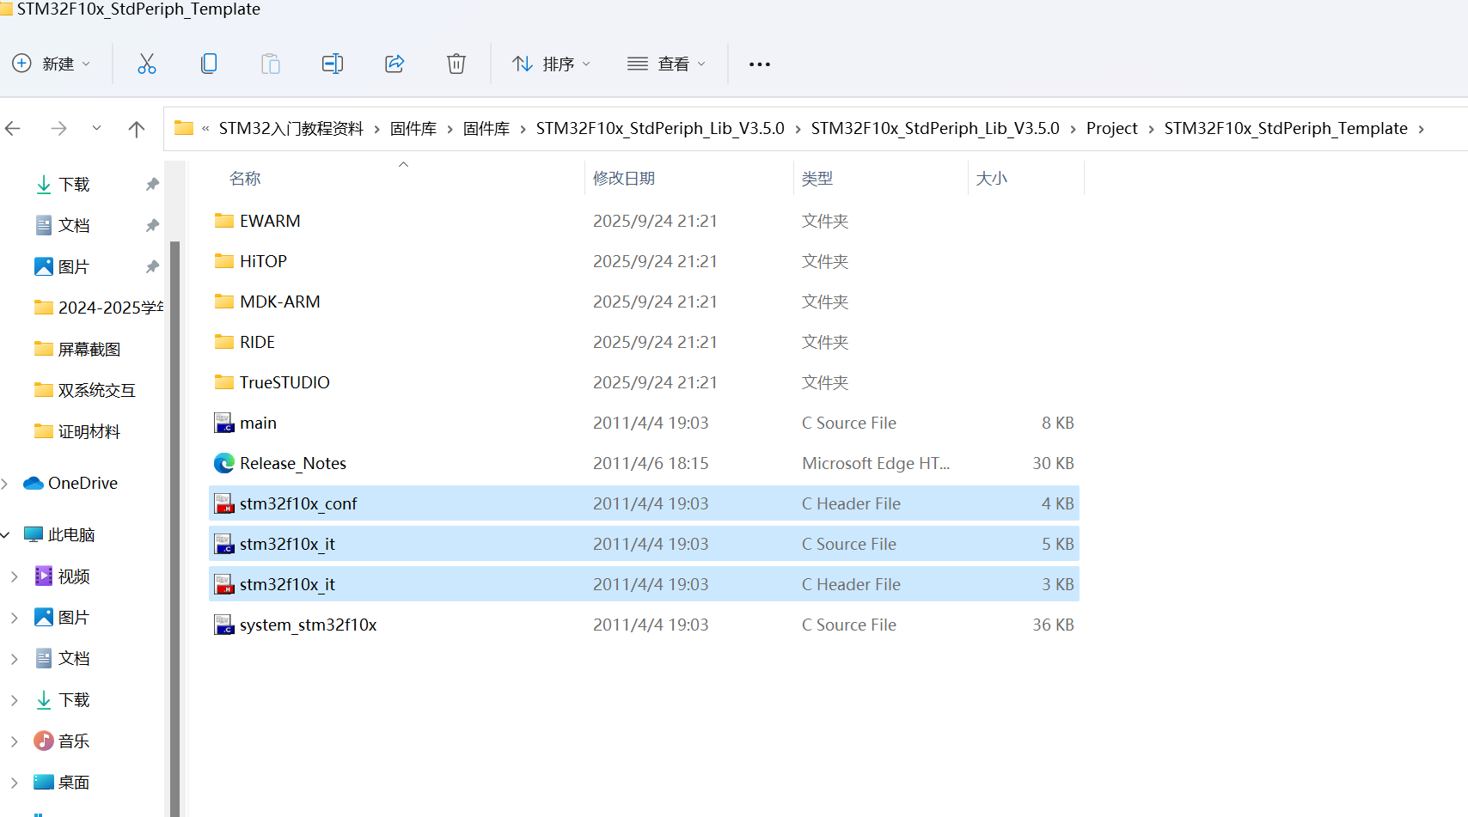1468x817 pixels.
Task: Click the TrueSTUDIO folder icon
Action: click(x=224, y=382)
